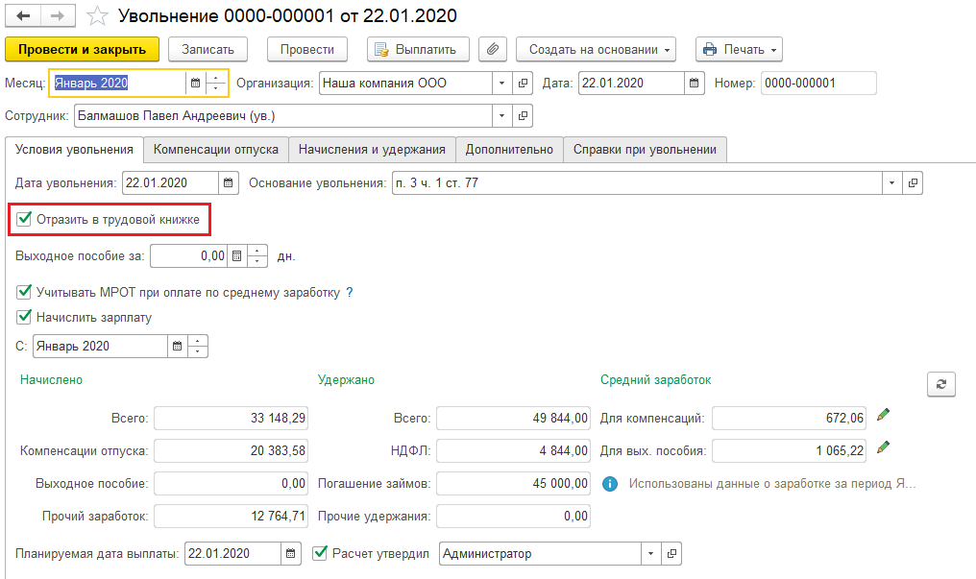Click into the 'Номер' input field
This screenshot has width=976, height=579.
pyautogui.click(x=818, y=84)
